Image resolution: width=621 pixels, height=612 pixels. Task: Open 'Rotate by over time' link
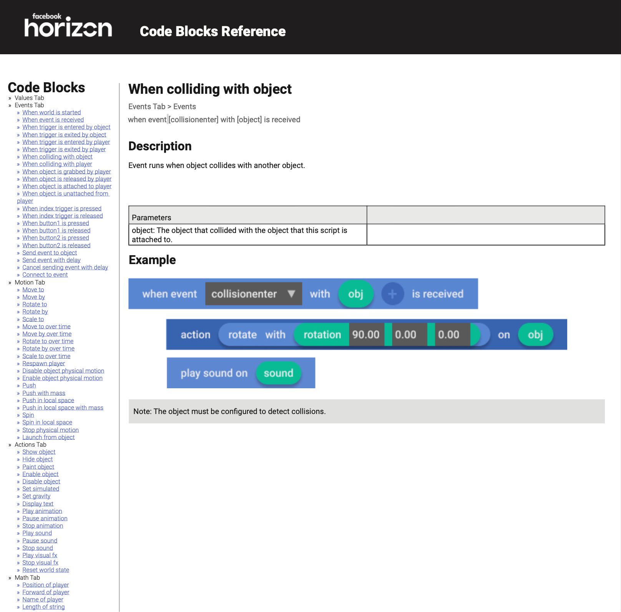tap(48, 348)
